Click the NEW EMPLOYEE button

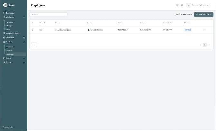[x=204, y=14]
